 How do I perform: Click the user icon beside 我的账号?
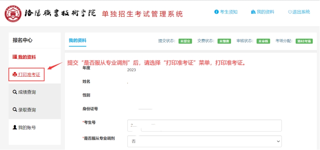point(15,127)
